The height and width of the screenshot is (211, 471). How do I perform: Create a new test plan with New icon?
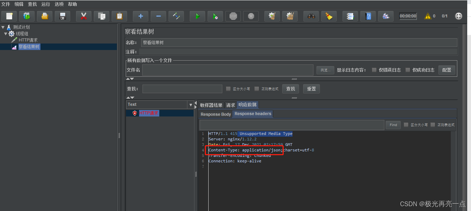click(9, 16)
